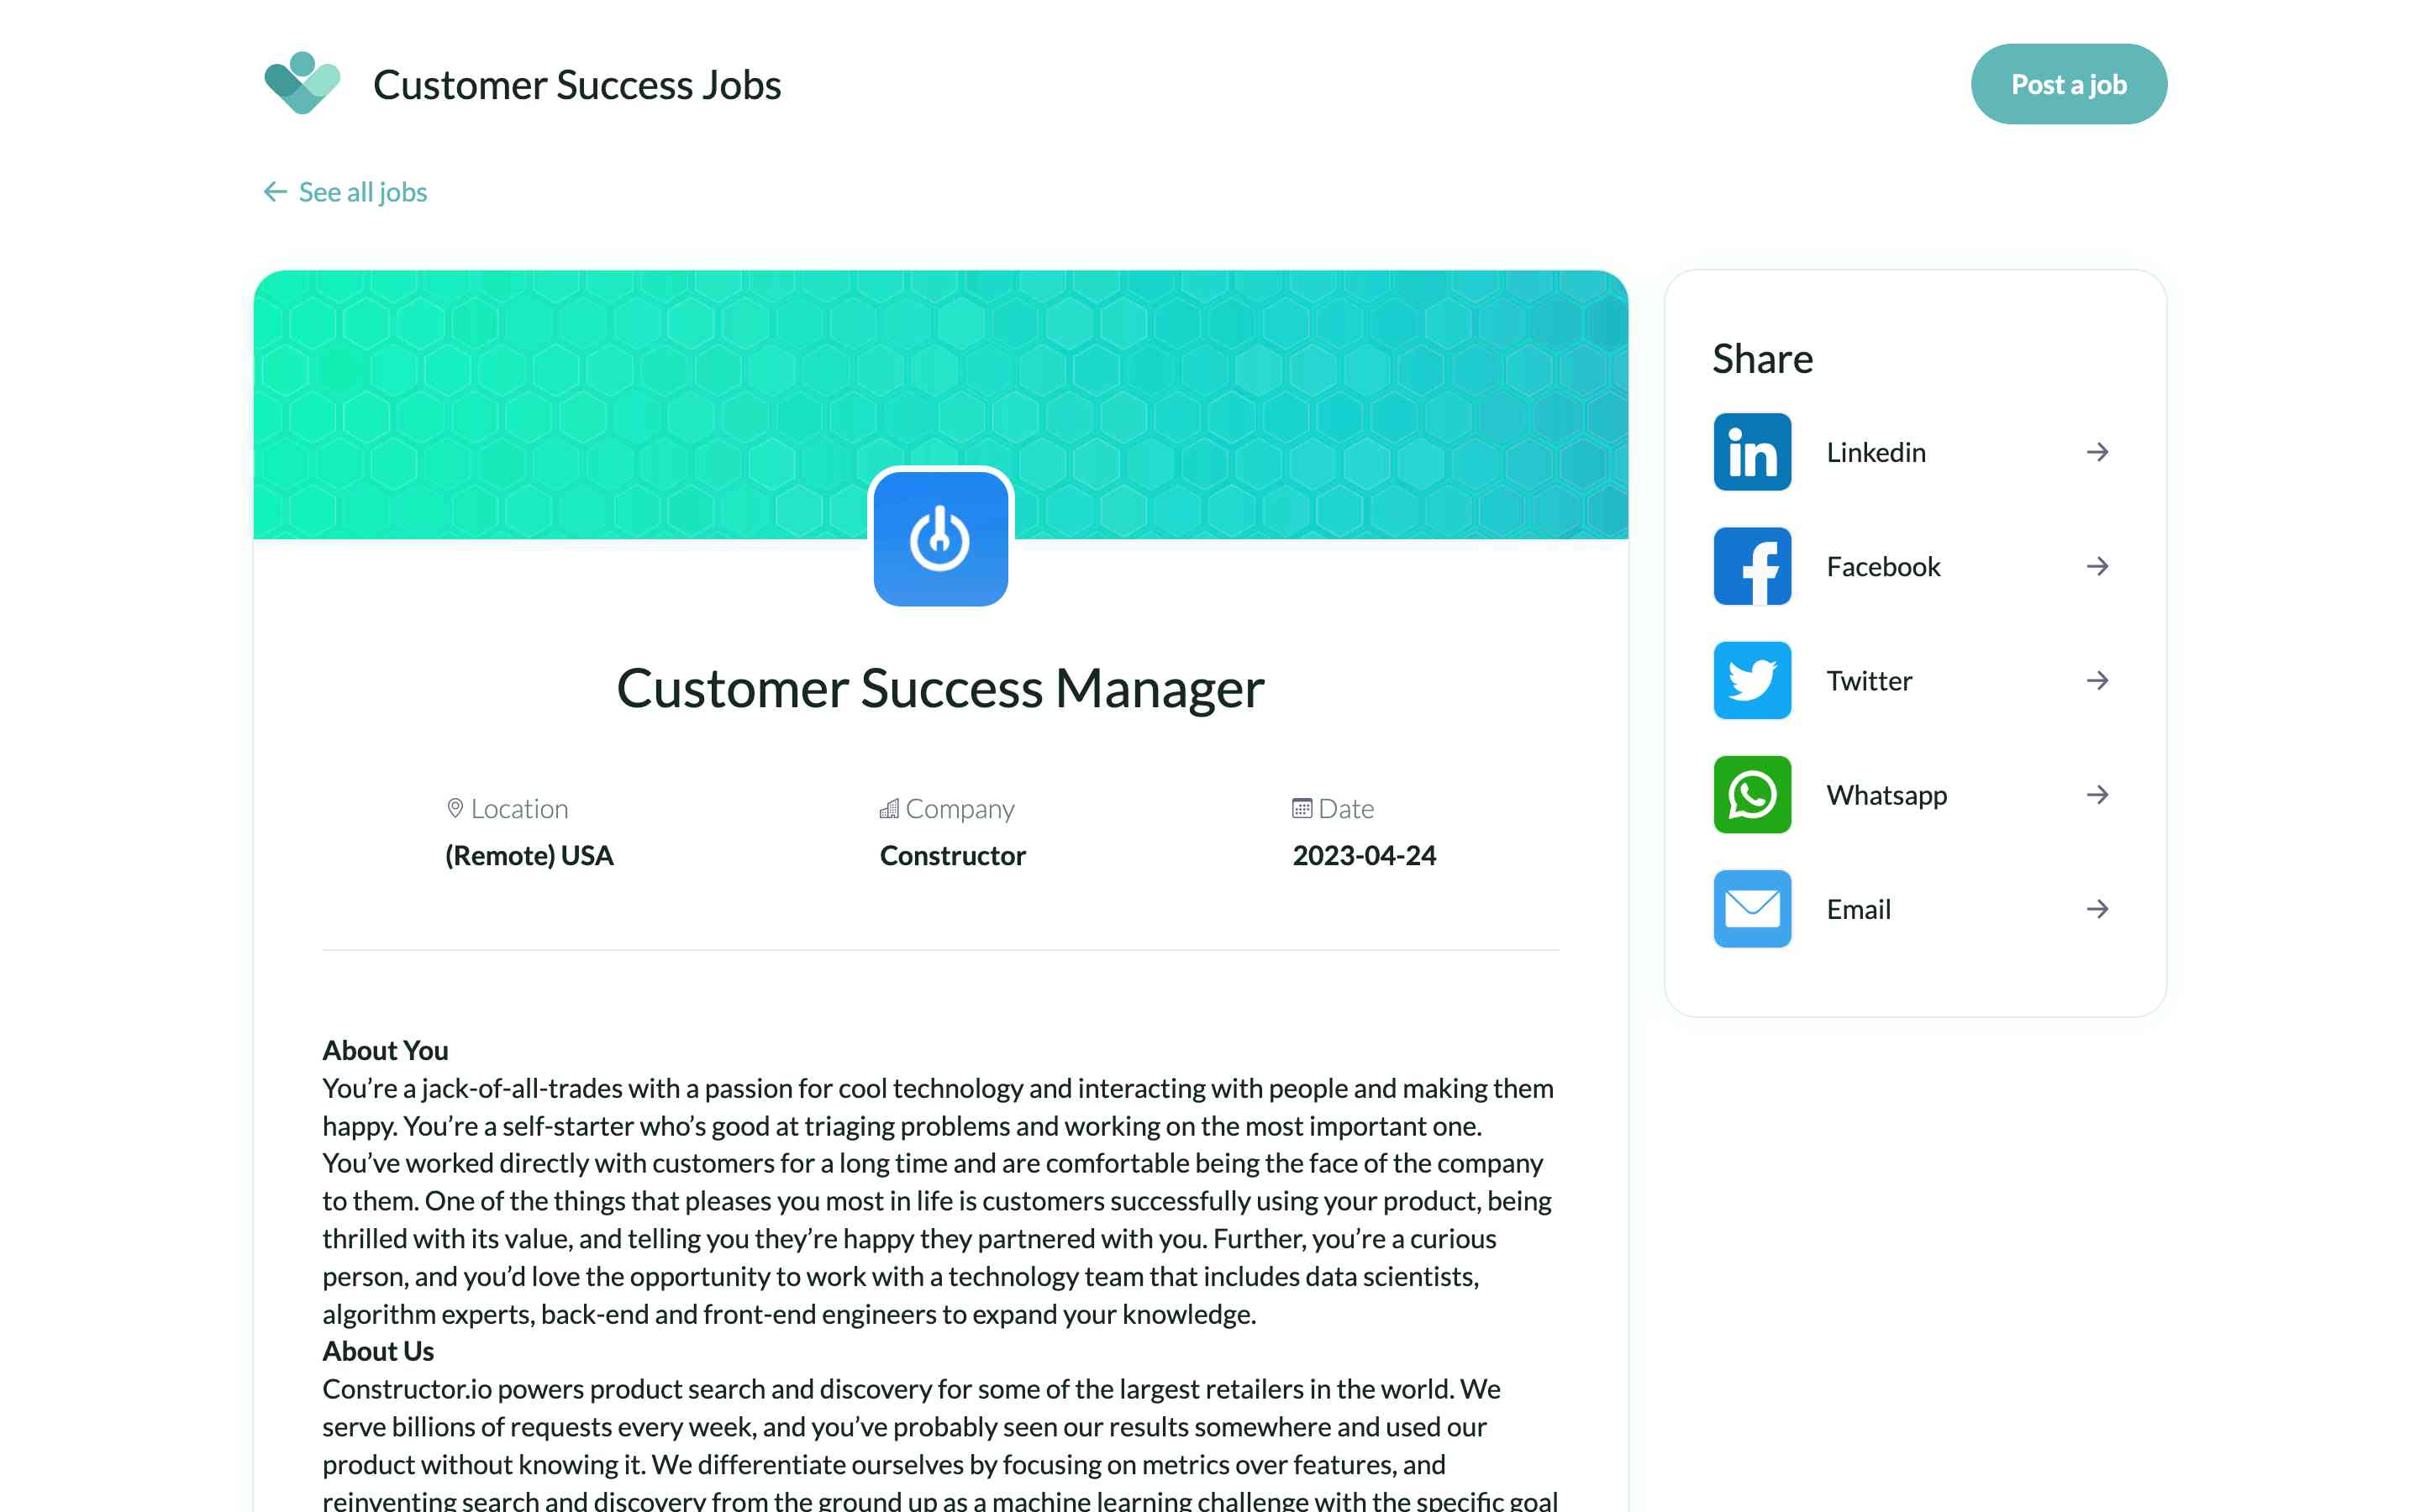Select the Whatsapp share text label
2420x1512 pixels.
1886,795
